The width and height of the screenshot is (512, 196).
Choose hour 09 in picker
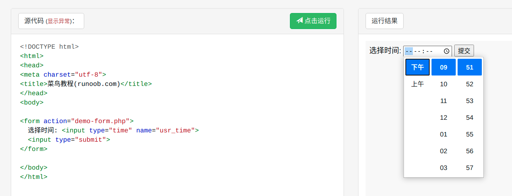pos(443,67)
